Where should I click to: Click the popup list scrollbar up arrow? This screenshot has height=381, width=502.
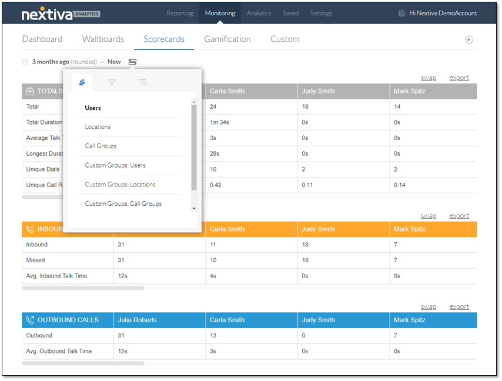point(194,102)
